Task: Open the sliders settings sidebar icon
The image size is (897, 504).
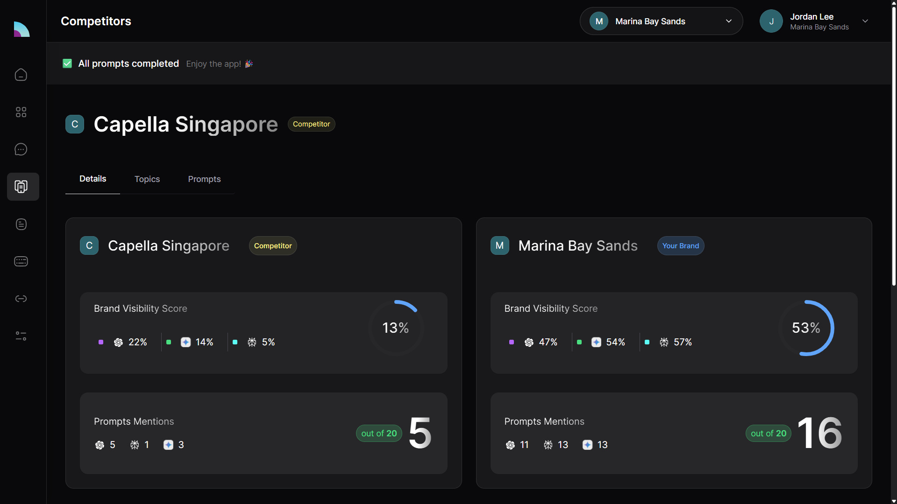Action: pos(21,336)
